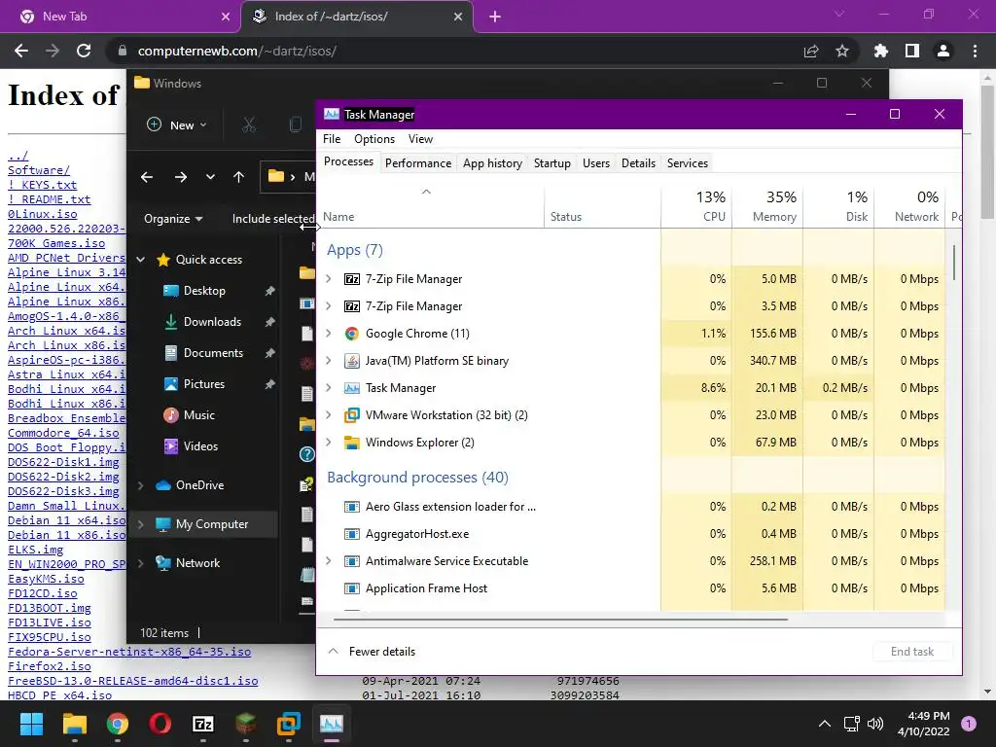Viewport: 996px width, 747px height.
Task: Expand Java(TM) Platform SE binary row
Action: pos(329,360)
